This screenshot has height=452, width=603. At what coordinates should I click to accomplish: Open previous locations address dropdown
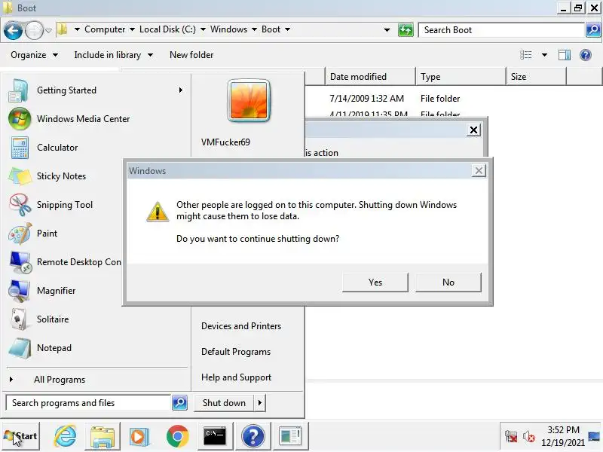coord(387,29)
